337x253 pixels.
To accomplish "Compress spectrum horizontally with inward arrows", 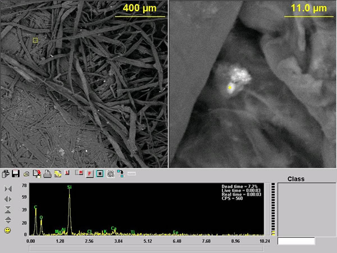I will coord(8,189).
